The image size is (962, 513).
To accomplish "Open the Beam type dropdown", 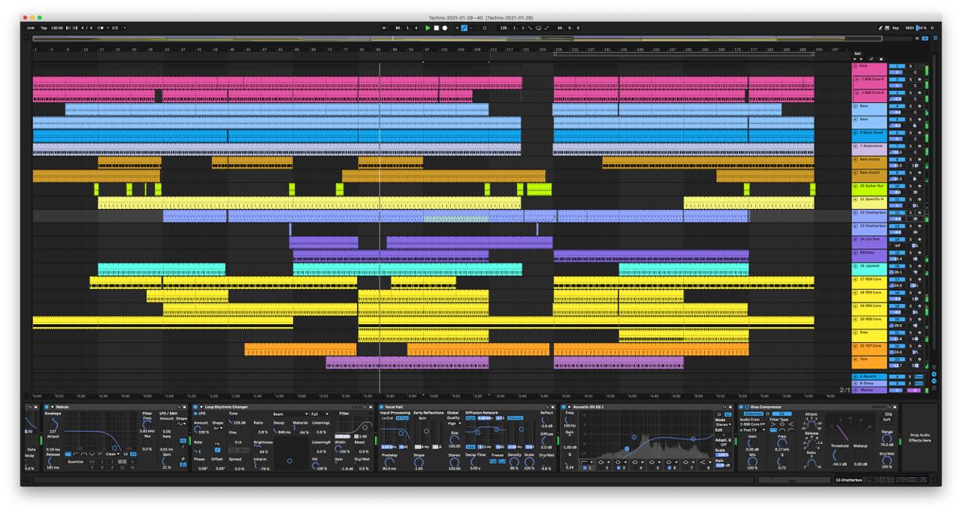I will [291, 413].
